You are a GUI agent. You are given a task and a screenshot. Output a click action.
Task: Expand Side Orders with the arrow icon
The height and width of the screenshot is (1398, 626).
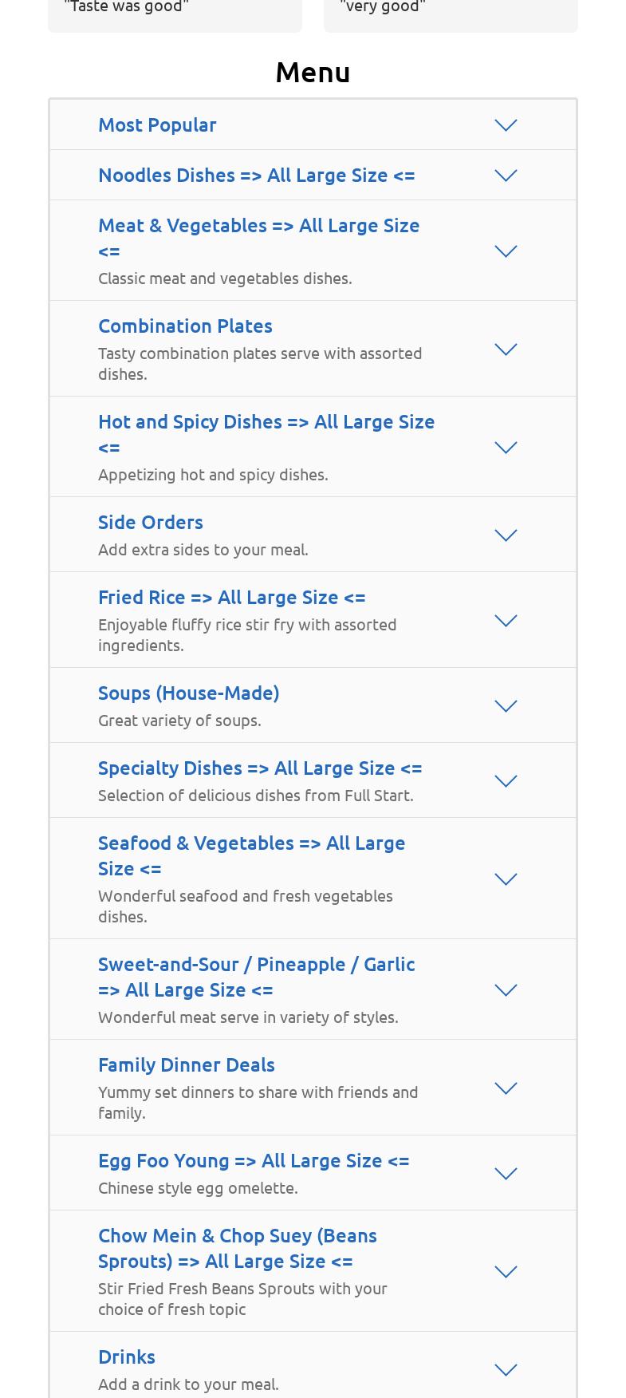506,535
